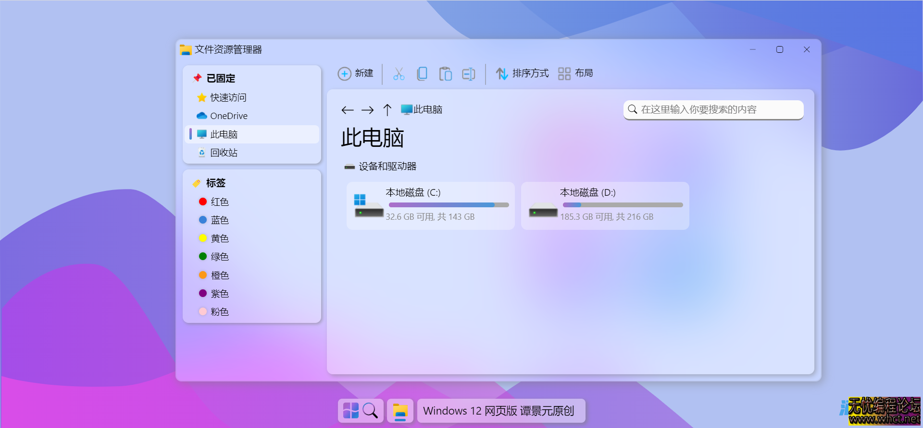Open the 新建 (New) menu
Screen dimensions: 923x428
coord(356,73)
